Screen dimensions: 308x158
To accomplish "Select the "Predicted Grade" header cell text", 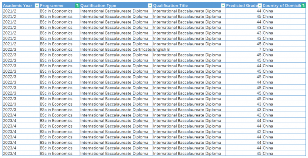I will [242, 6].
